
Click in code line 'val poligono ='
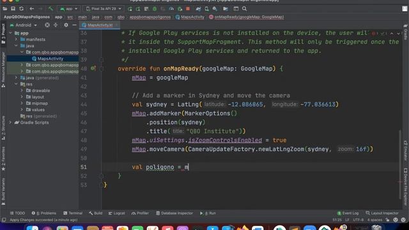click(x=160, y=167)
